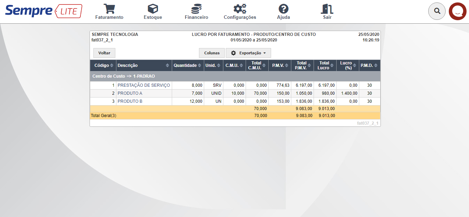Screen dimensions: 469x217
Task: Sort table by Código column
Action: coord(103,65)
